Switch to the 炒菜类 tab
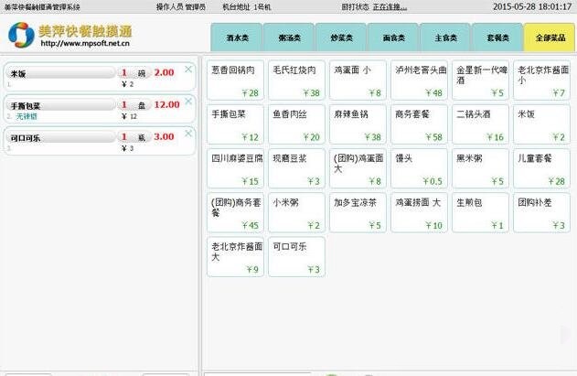Screen dimensions: 577x376 [x=341, y=38]
